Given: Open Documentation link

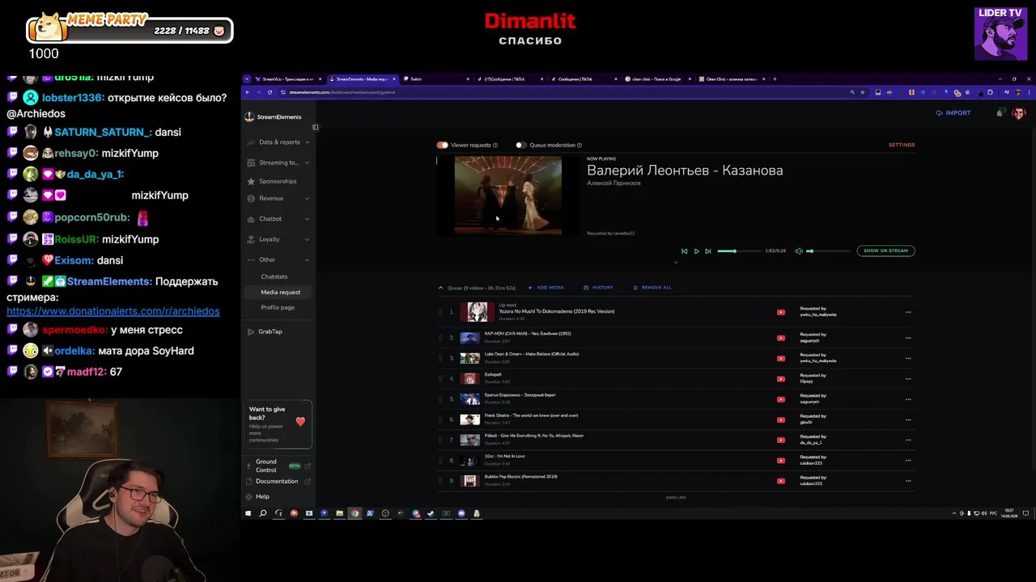Looking at the screenshot, I should [x=277, y=481].
